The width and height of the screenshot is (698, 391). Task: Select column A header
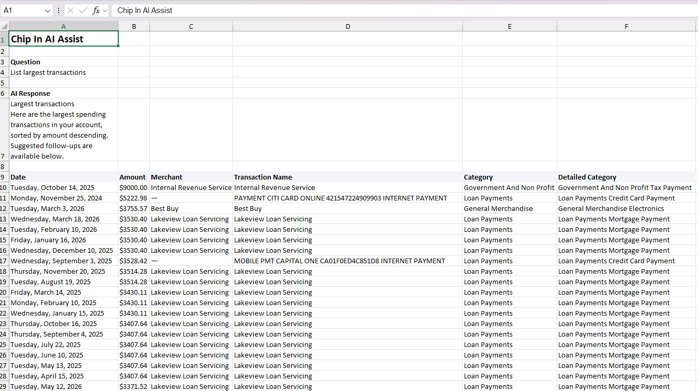63,26
